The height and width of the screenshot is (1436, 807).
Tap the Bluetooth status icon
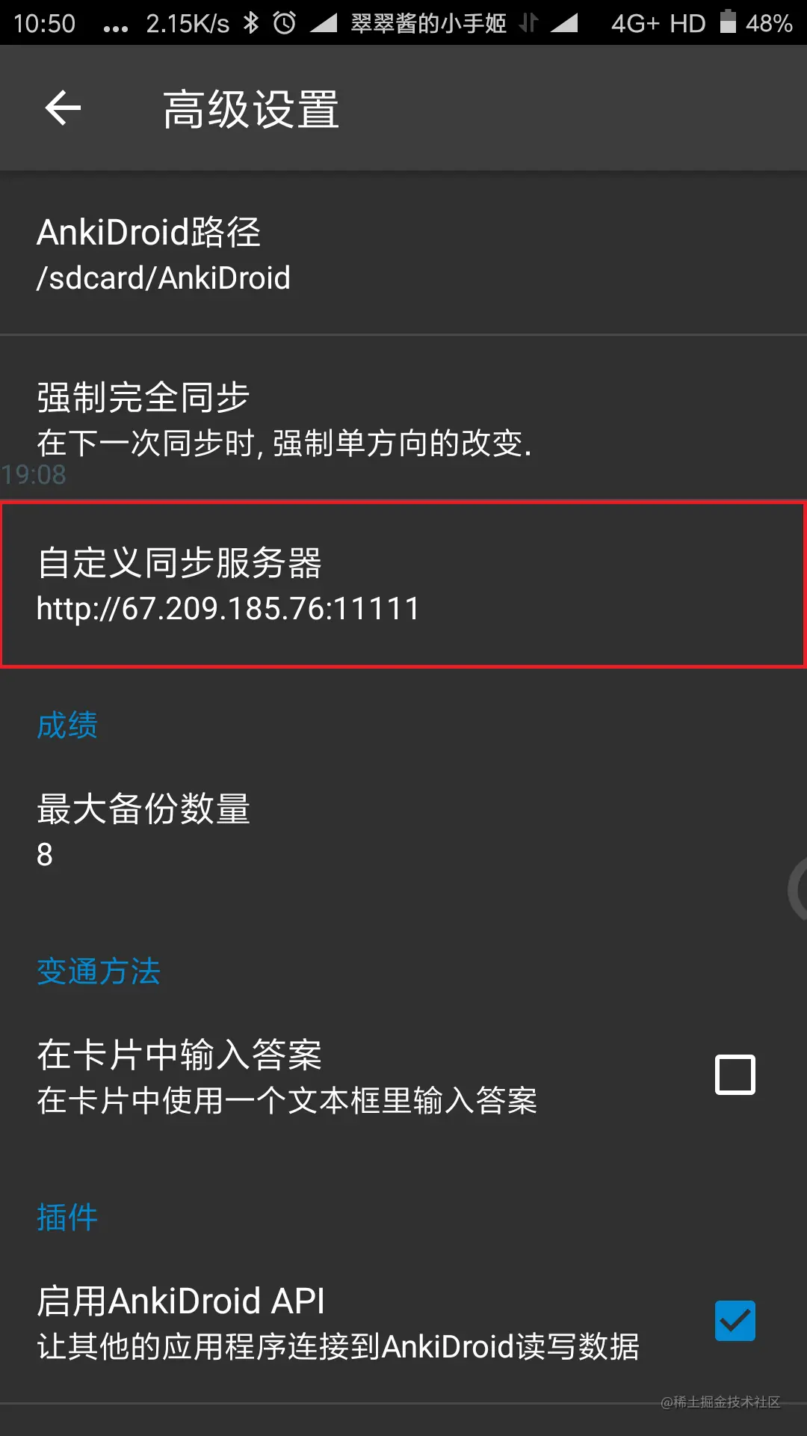coord(251,23)
